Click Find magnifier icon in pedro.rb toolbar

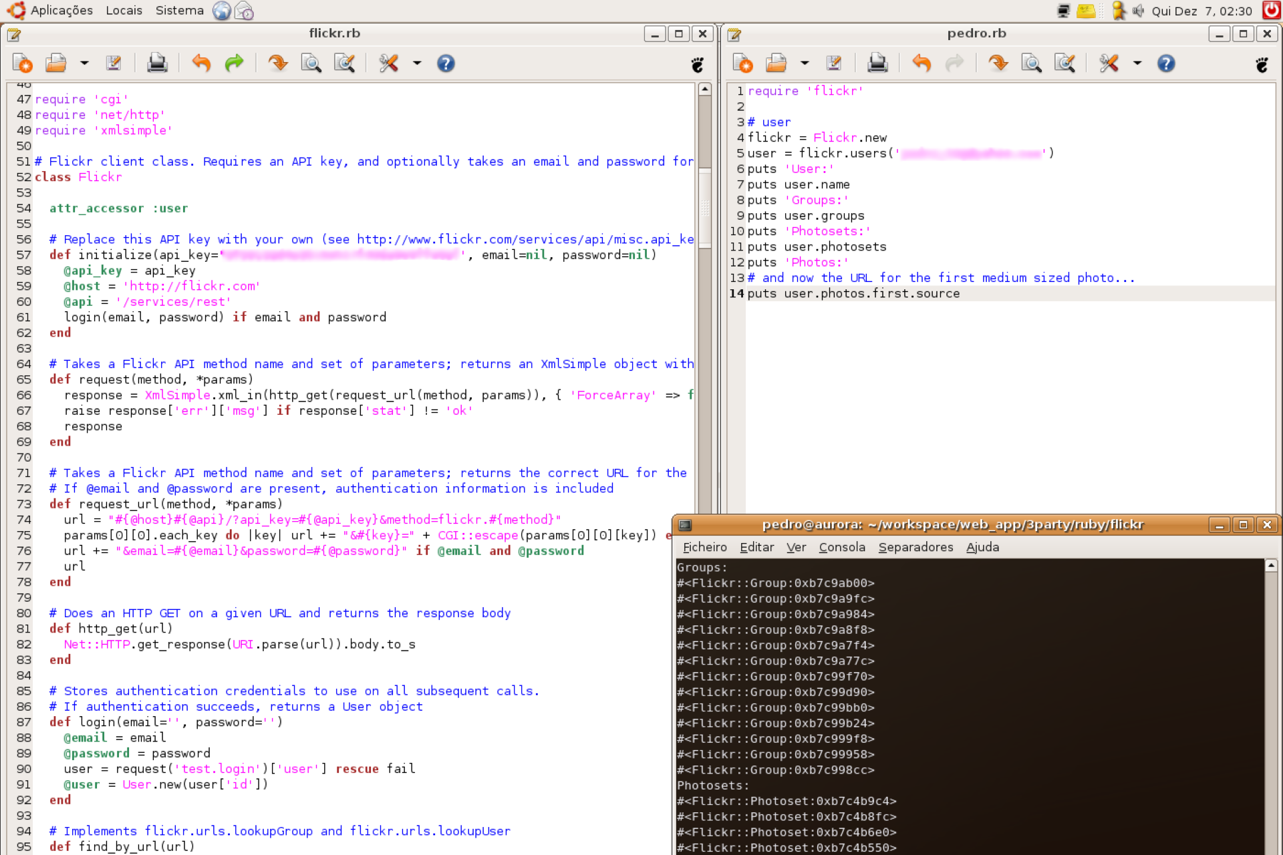1031,63
